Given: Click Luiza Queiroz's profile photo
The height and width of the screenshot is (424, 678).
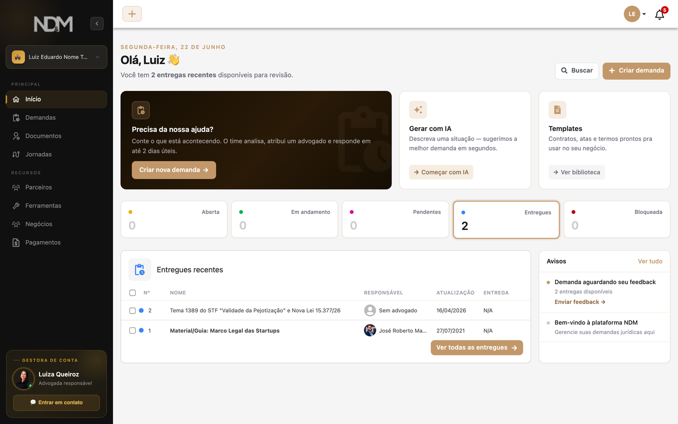Looking at the screenshot, I should pyautogui.click(x=23, y=379).
